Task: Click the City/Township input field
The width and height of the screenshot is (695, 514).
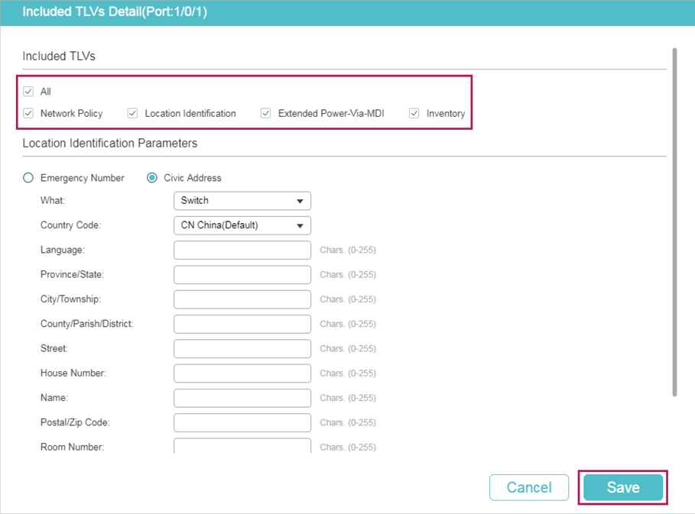Action: (x=242, y=299)
